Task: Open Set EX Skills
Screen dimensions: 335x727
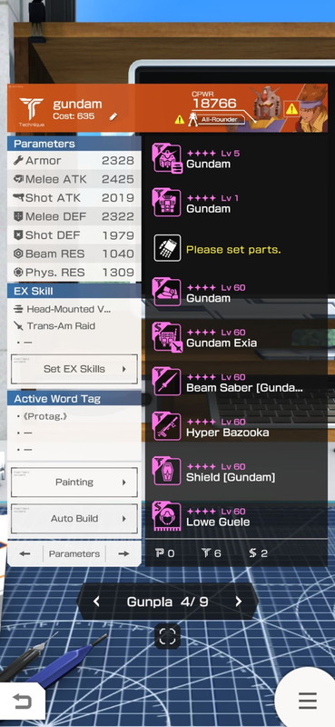Action: pos(74,369)
